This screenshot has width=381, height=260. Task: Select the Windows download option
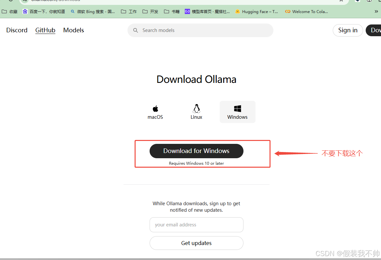click(x=237, y=112)
